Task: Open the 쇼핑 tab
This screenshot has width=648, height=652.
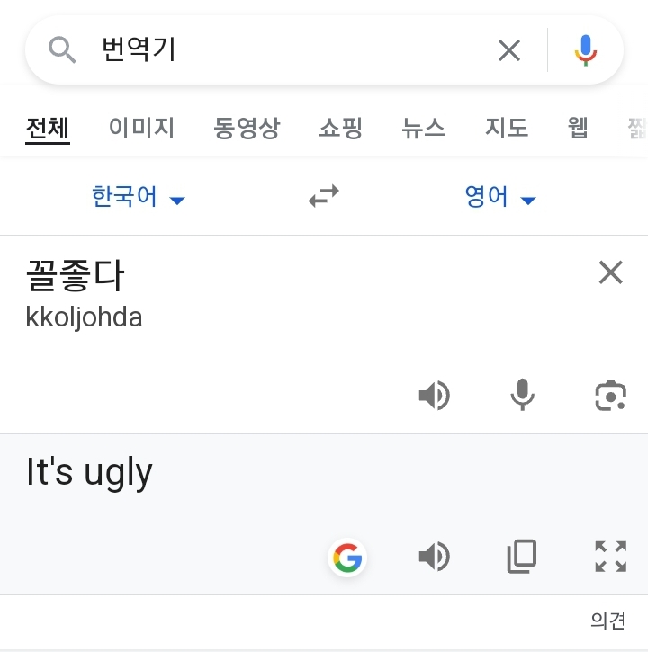Action: pyautogui.click(x=340, y=128)
